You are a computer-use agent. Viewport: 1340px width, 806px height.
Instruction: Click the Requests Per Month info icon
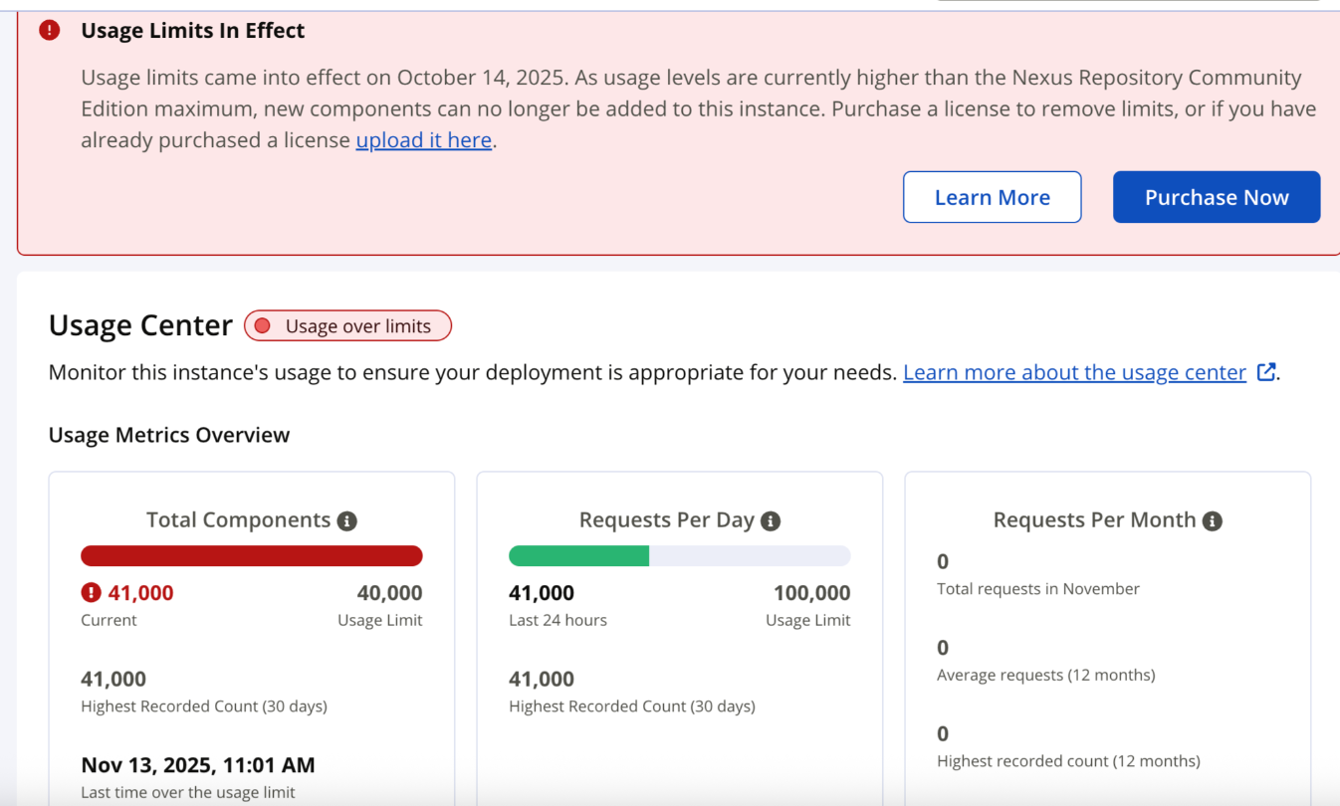[1212, 521]
